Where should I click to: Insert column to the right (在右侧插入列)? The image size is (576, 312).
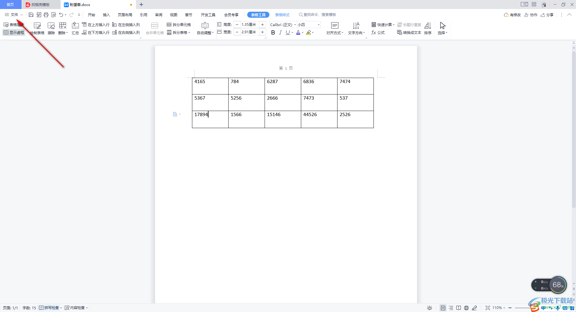tap(126, 32)
